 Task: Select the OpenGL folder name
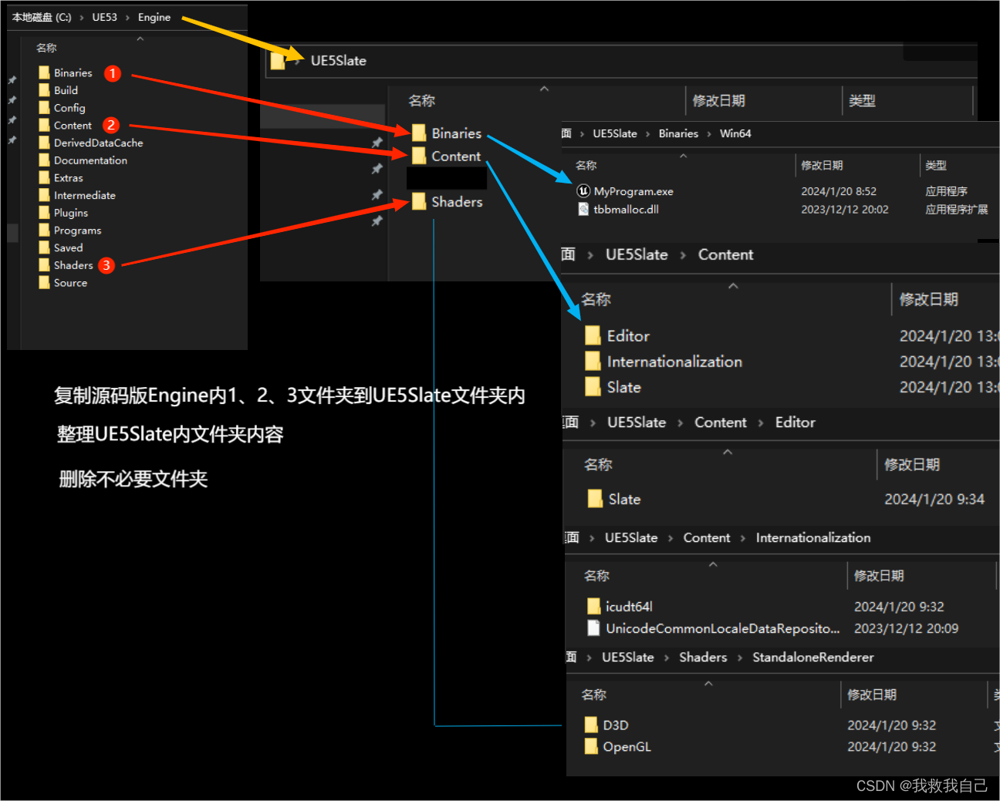[x=627, y=746]
